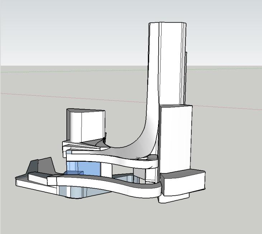Click the empty ground below the model
Screen dimensions: 262x234
tap(108, 216)
